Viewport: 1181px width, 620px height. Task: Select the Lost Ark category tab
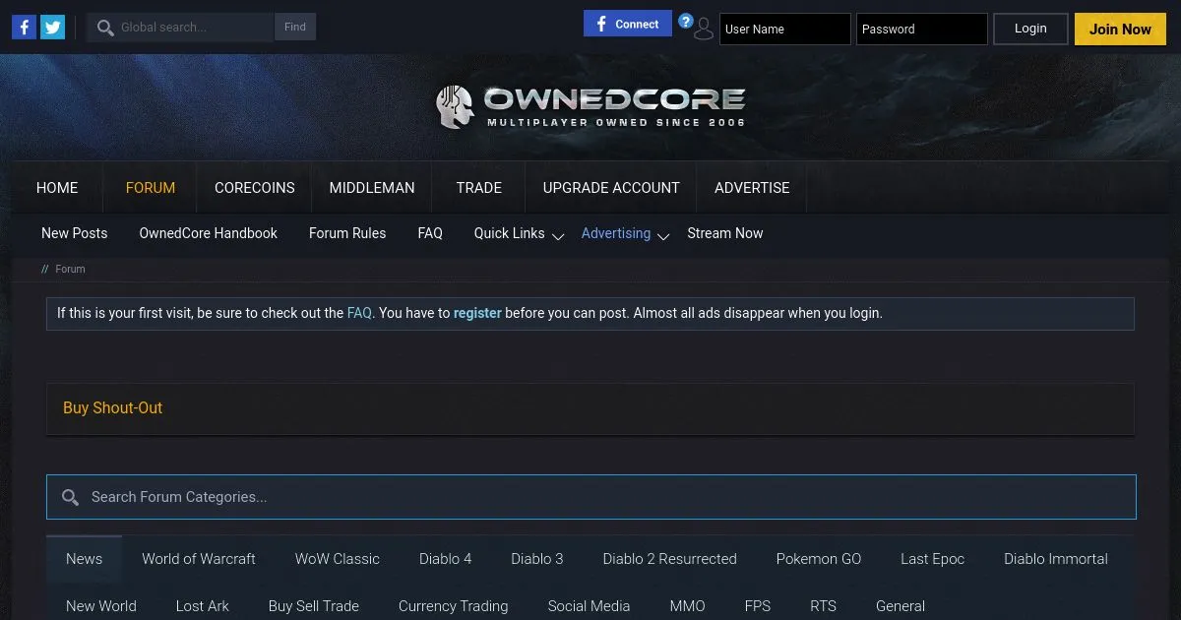pos(203,606)
